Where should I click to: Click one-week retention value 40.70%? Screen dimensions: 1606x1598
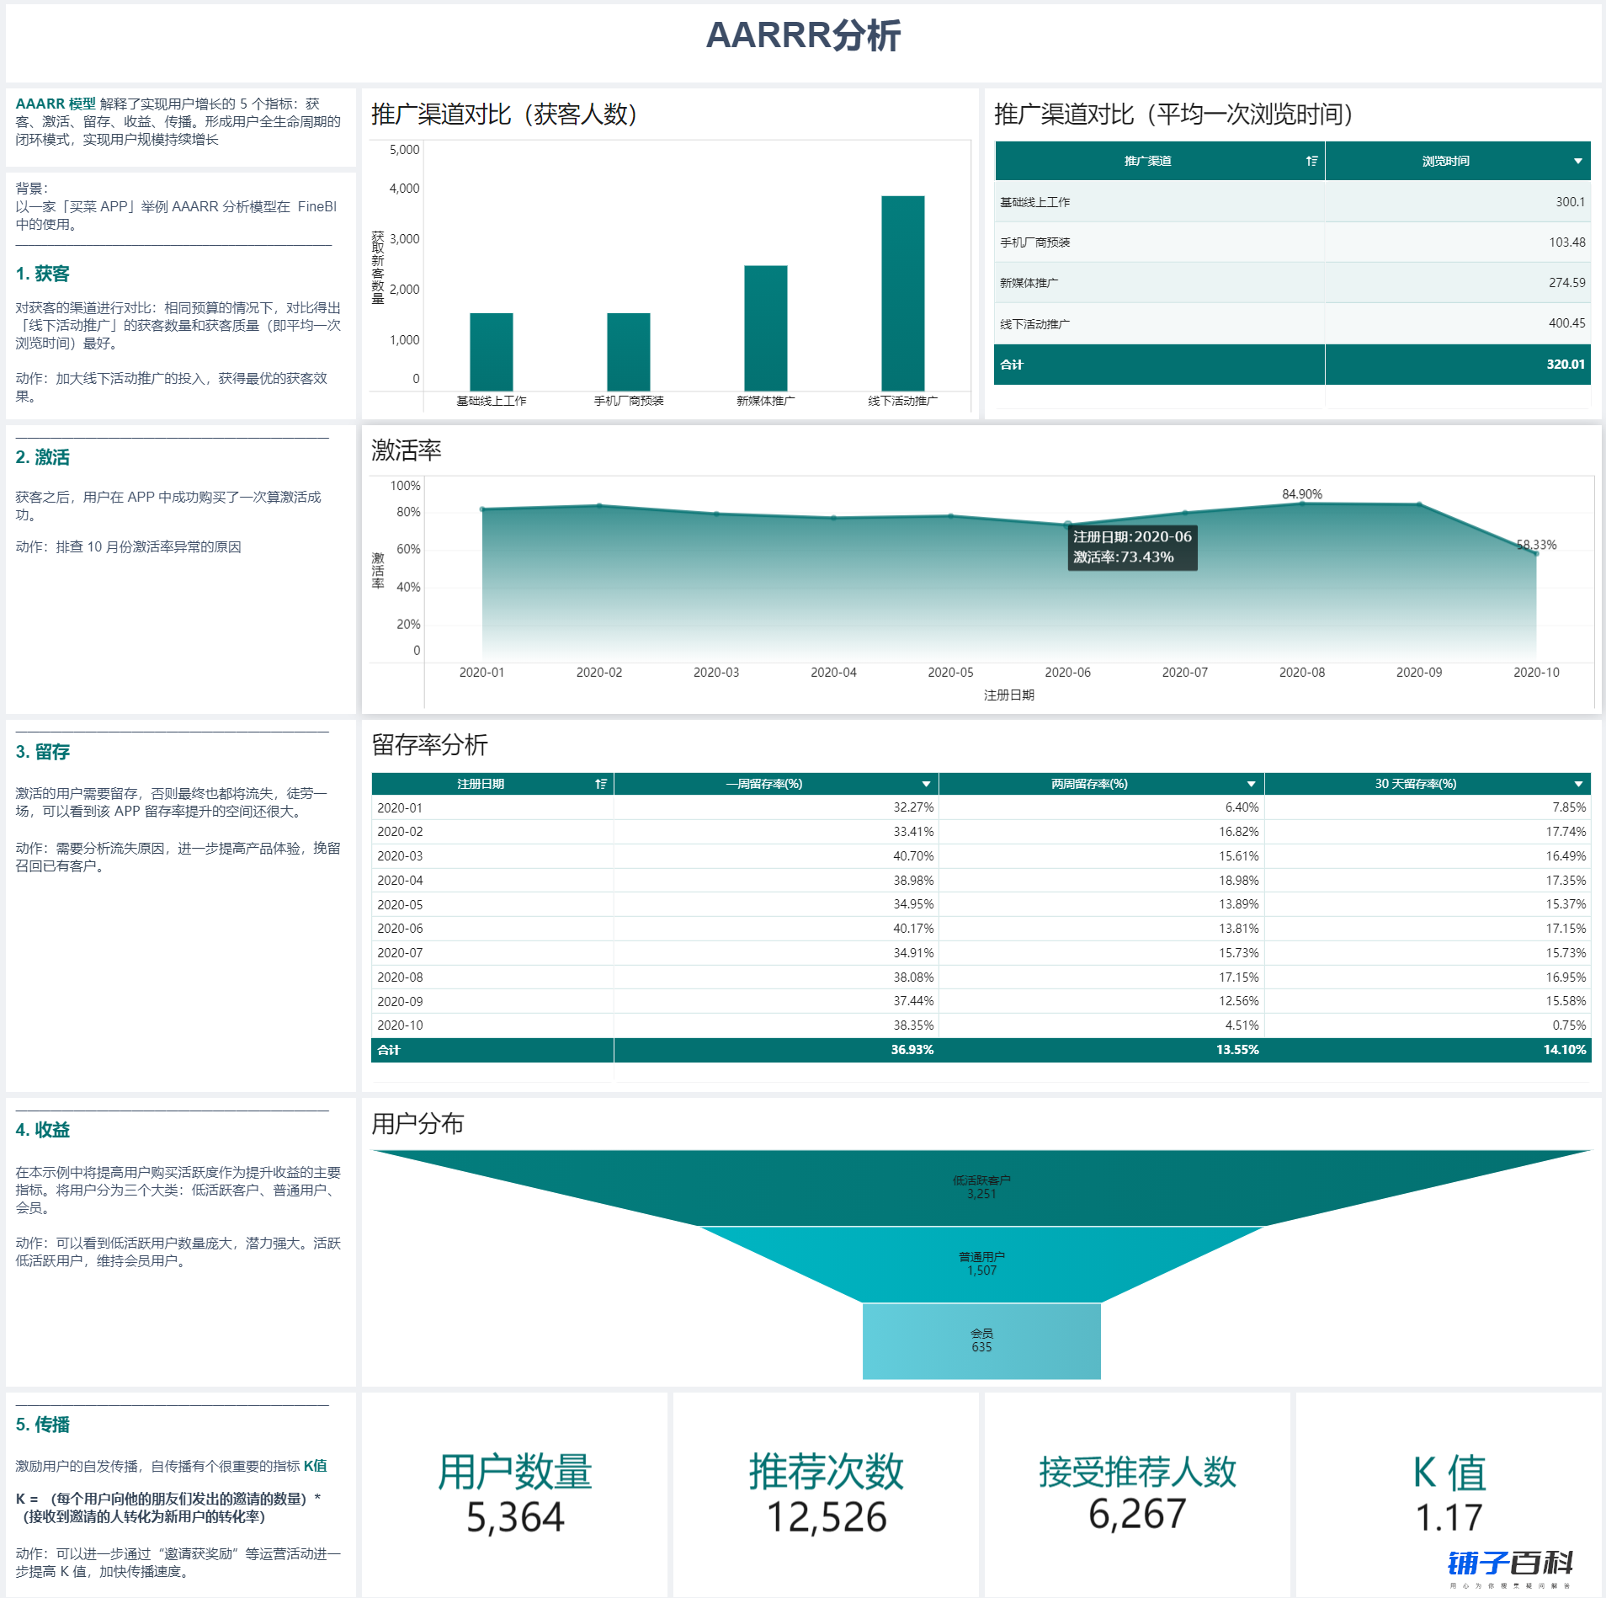913,856
